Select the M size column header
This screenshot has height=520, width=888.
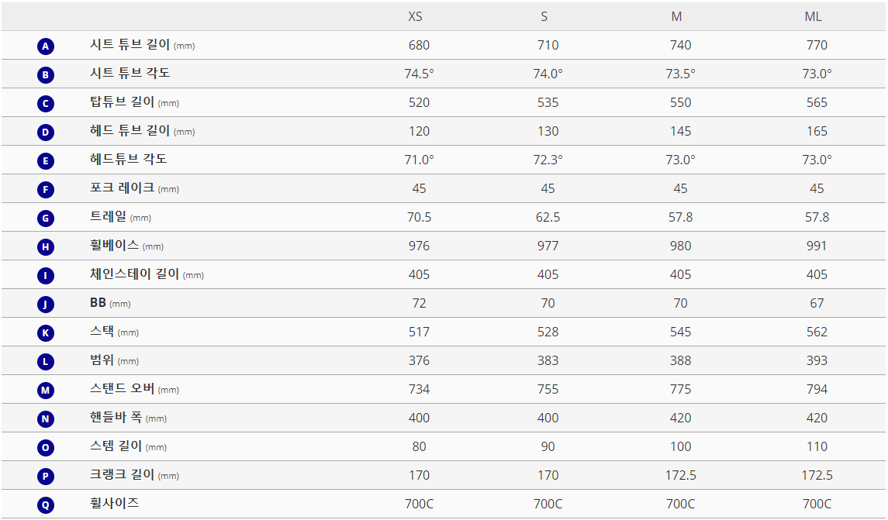pos(677,16)
